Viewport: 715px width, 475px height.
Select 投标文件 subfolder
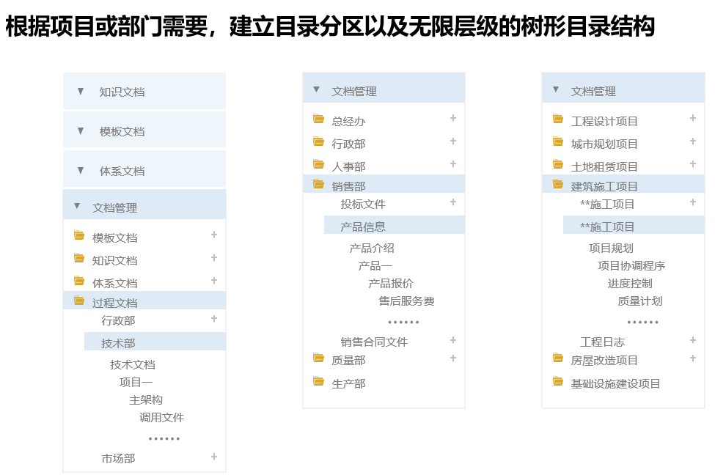(363, 205)
